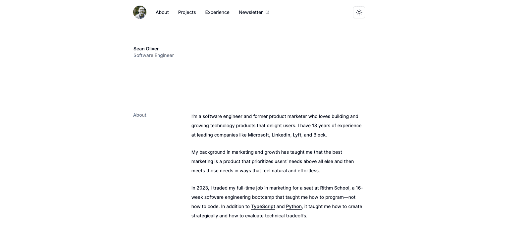Follow the Microsoft link
This screenshot has width=525, height=225.
point(258,135)
